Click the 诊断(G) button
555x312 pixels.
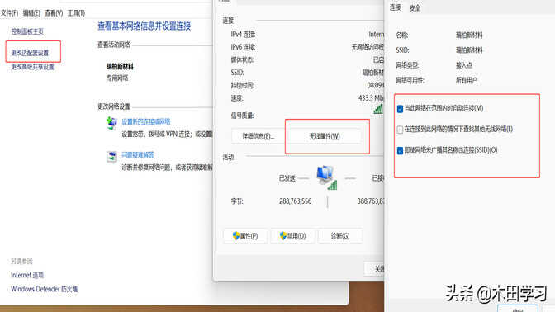tap(340, 236)
